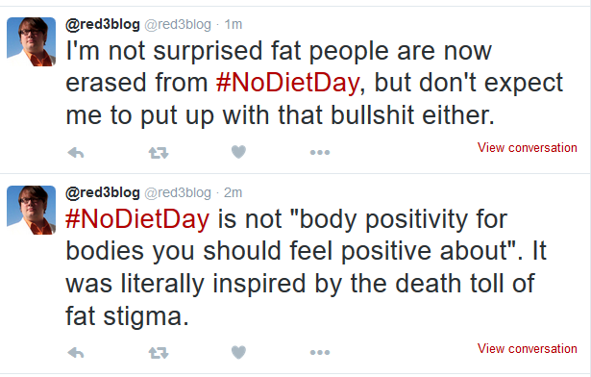Click gray @red3blog handle on second tweet
Screen dimensions: 591x377
pyautogui.click(x=178, y=193)
